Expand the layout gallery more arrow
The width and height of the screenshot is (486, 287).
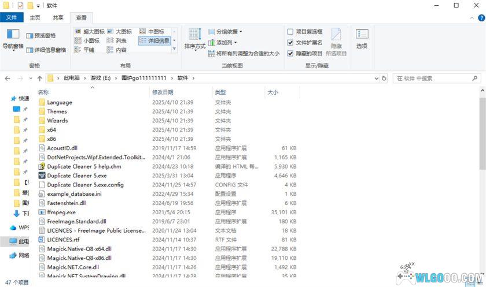point(174,49)
